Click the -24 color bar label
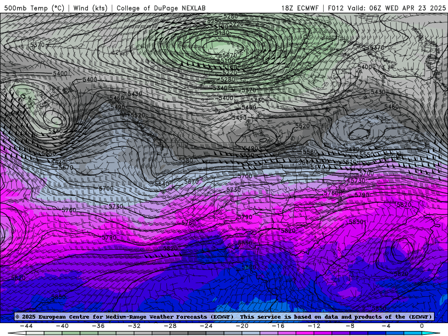 [x=206, y=326]
